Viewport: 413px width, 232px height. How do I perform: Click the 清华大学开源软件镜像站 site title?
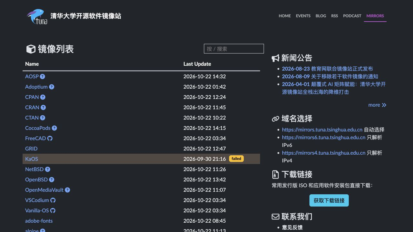[x=86, y=16]
